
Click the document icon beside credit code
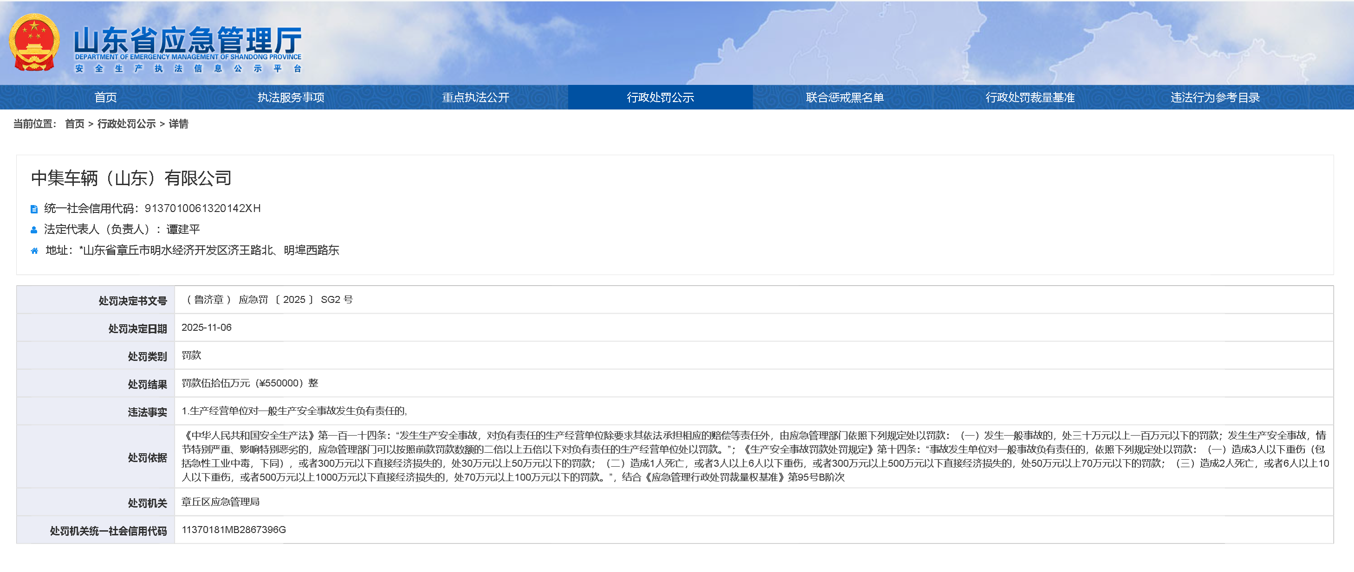click(x=34, y=209)
